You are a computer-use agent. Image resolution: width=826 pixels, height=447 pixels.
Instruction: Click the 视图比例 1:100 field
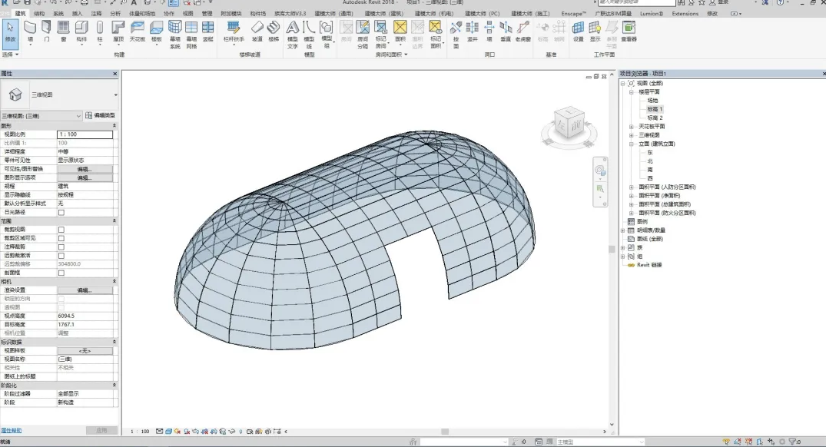click(x=85, y=134)
